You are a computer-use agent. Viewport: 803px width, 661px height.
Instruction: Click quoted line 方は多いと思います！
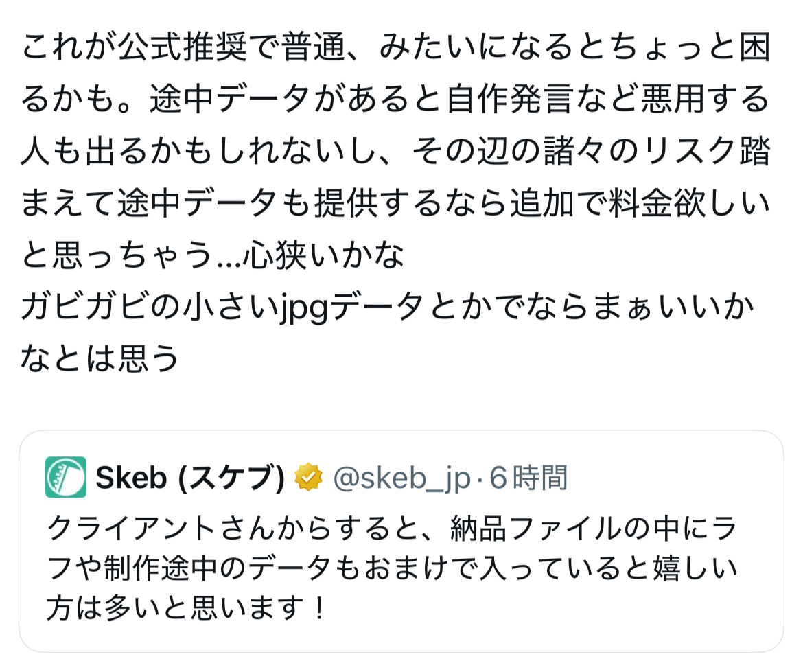click(x=187, y=608)
